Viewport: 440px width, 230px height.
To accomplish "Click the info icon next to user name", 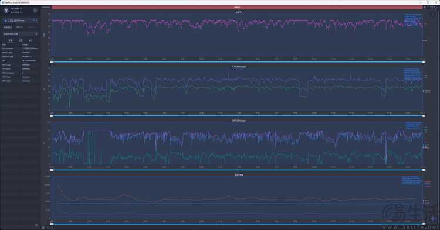I will tap(21, 9).
